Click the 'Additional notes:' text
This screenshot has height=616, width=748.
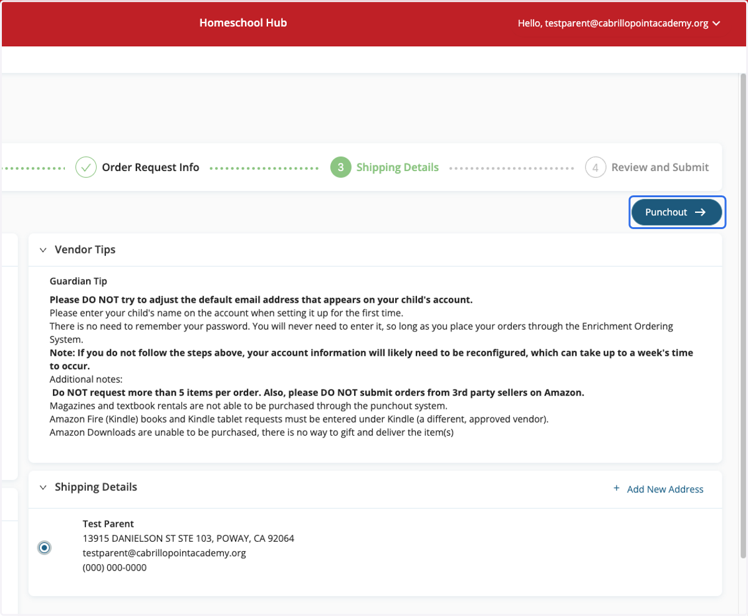click(86, 379)
